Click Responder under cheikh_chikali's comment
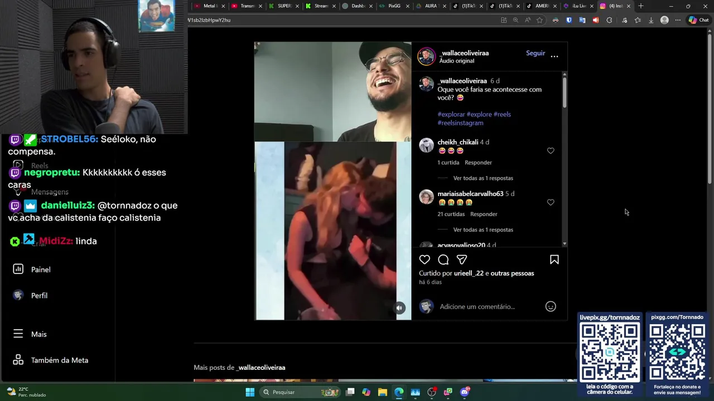Image resolution: width=714 pixels, height=401 pixels. point(478,163)
